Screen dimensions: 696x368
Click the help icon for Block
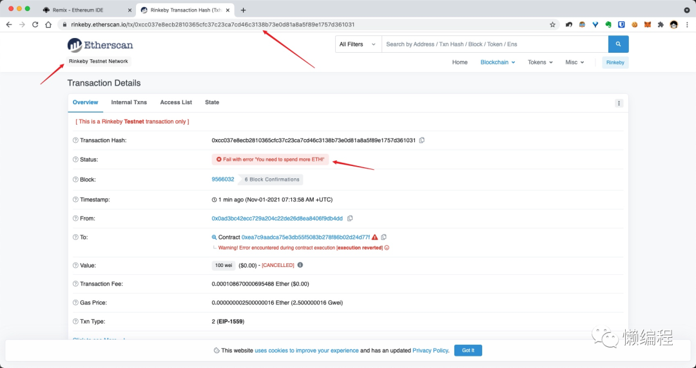[75, 179]
